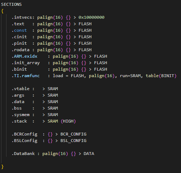
Task: Click (HIGH) on the stack line
Action: click(68, 121)
